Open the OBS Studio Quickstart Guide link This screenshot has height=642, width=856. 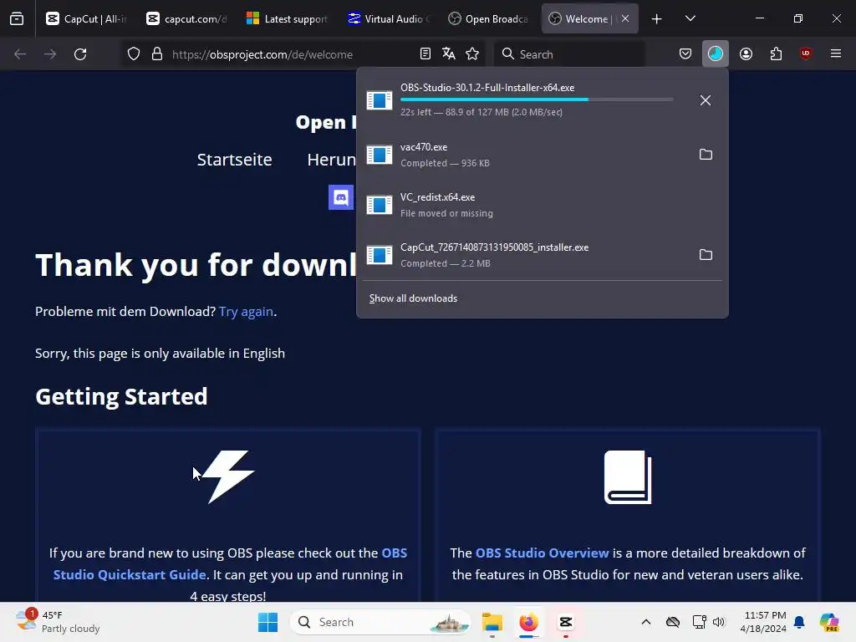pyautogui.click(x=230, y=564)
